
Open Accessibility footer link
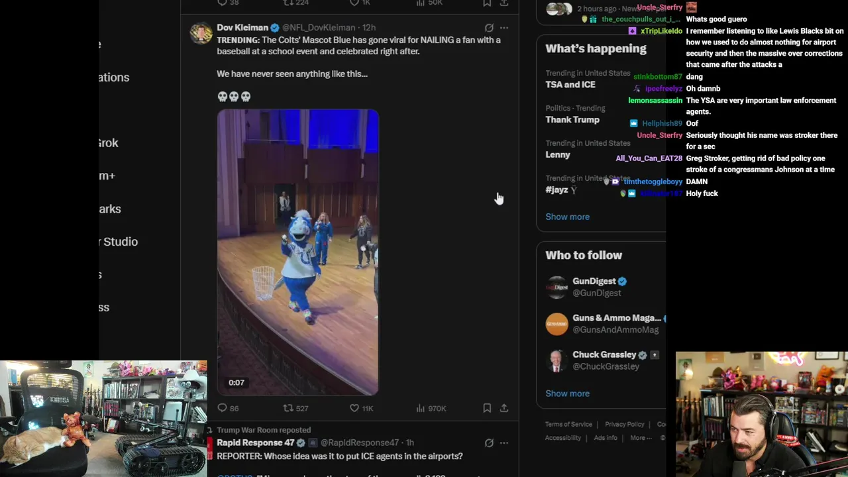(563, 438)
